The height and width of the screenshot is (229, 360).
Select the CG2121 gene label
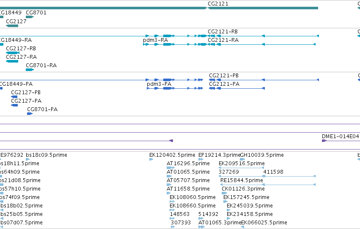218,4
